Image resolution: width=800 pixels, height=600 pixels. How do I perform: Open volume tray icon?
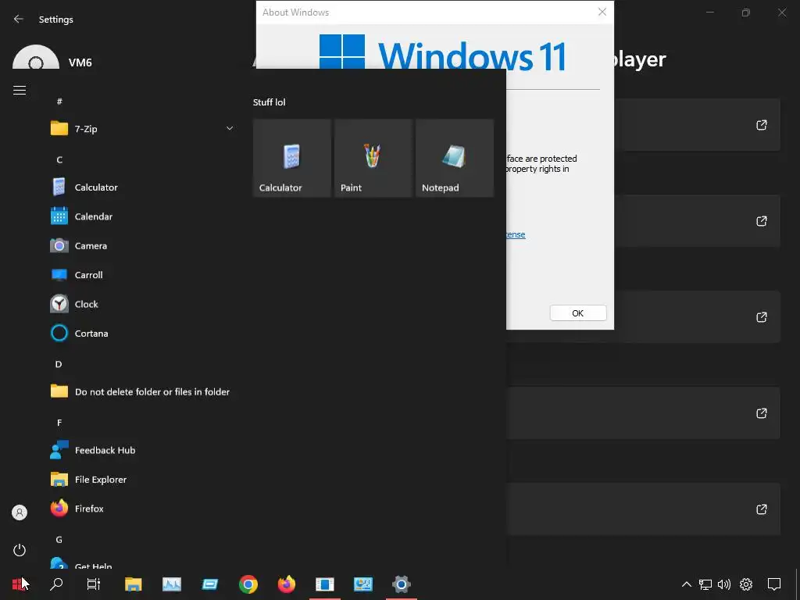[724, 584]
